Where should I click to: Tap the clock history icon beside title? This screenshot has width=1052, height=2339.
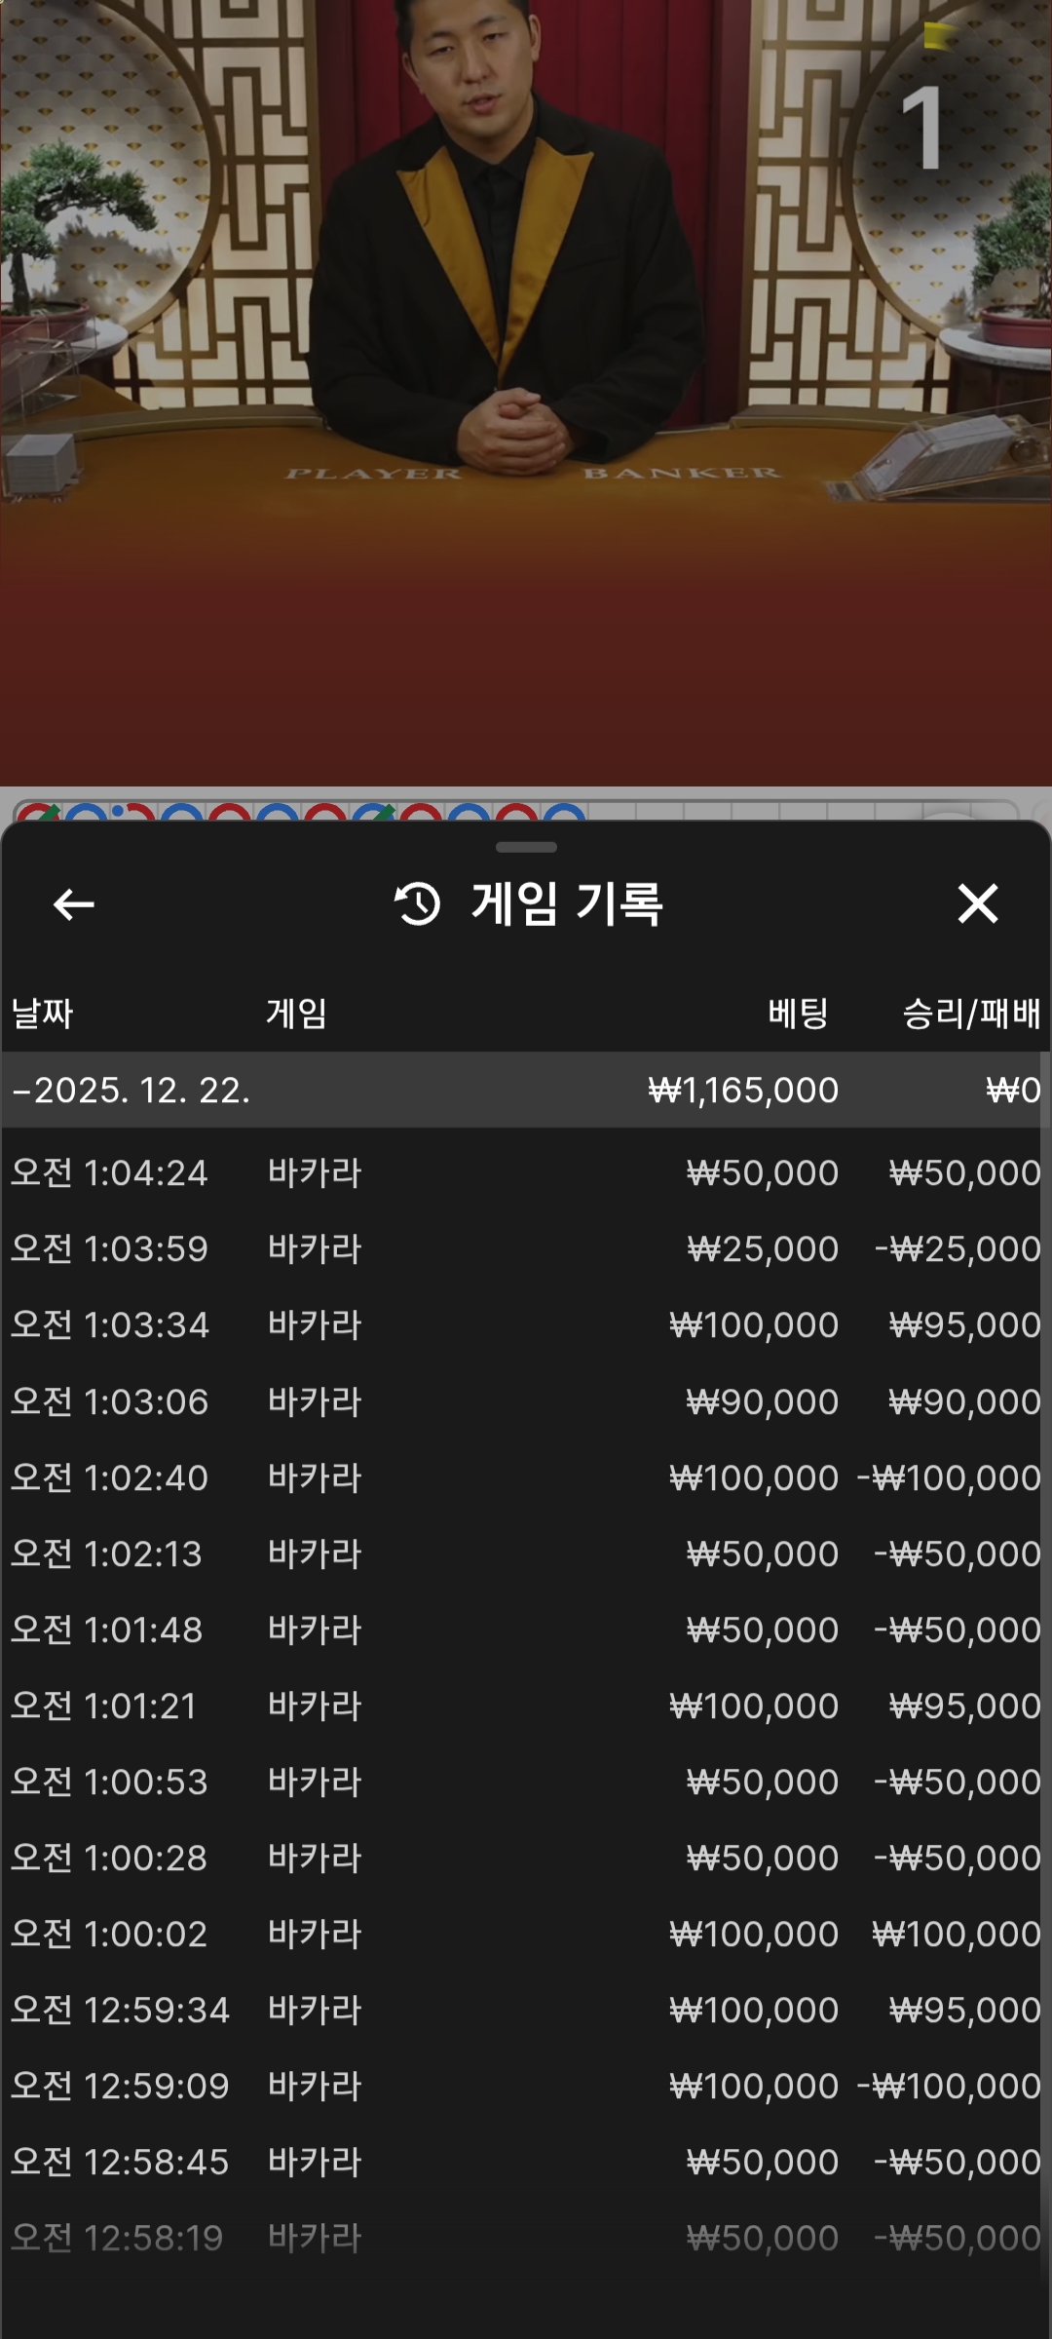(x=418, y=903)
